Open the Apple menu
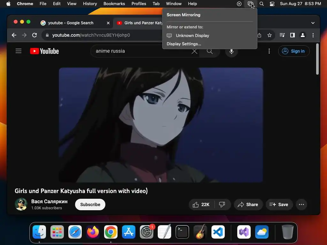This screenshot has width=327, height=245. pyautogui.click(x=8, y=4)
